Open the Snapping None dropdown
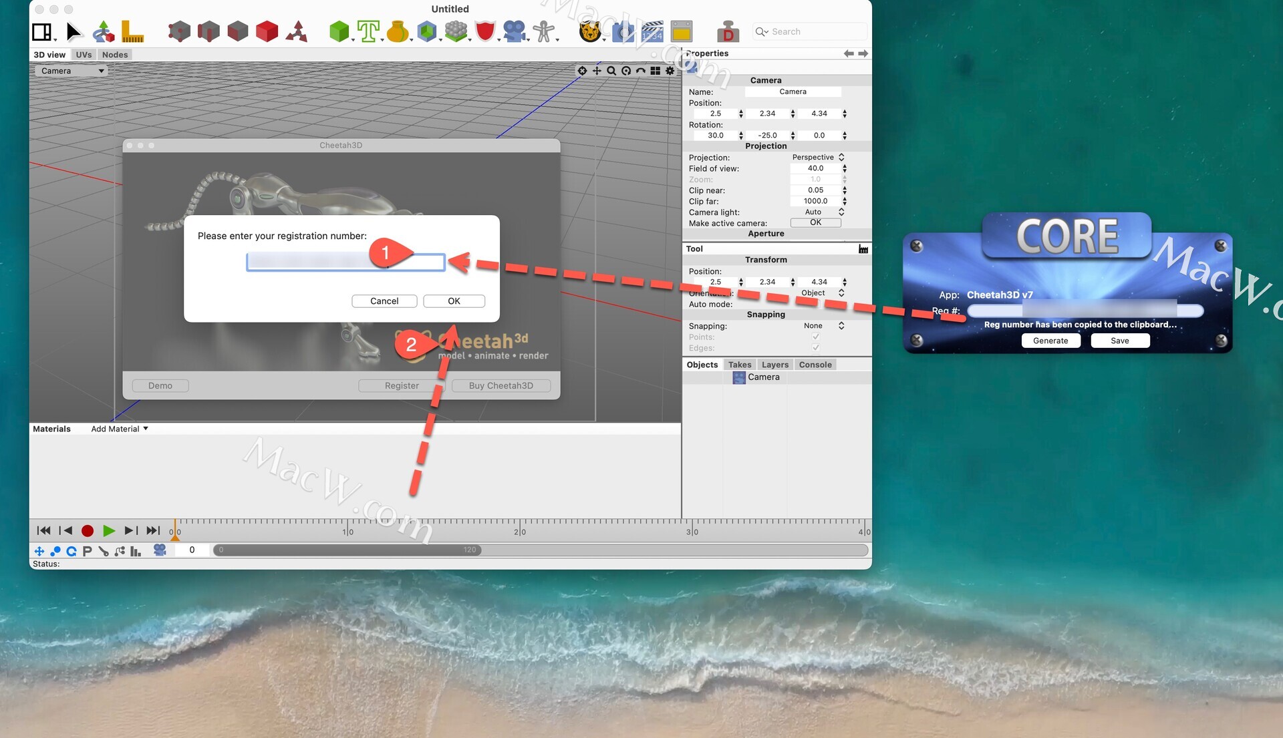The image size is (1283, 738). coord(818,326)
